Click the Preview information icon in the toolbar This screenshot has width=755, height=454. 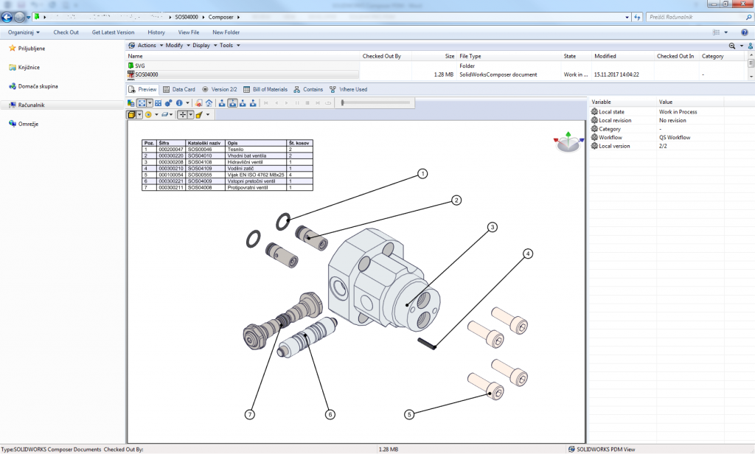point(180,103)
